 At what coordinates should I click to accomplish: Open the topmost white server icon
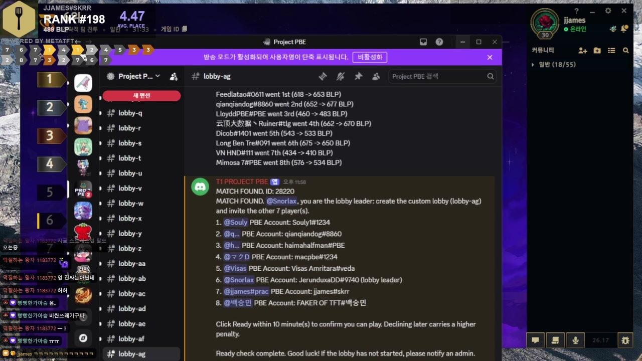[83, 83]
